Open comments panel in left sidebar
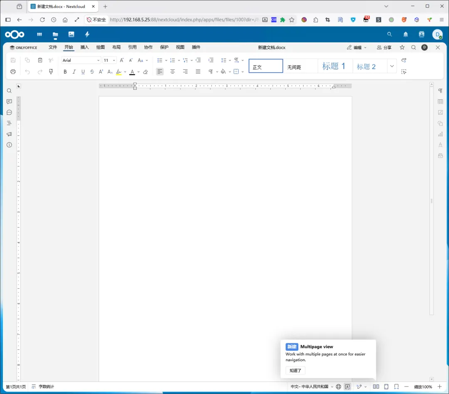 9,102
